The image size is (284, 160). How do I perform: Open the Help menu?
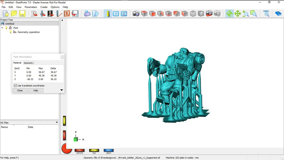(x=65, y=7)
